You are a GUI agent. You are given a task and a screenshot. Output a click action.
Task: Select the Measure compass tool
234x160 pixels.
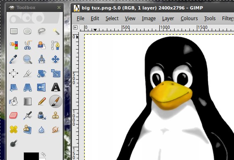click(42, 59)
